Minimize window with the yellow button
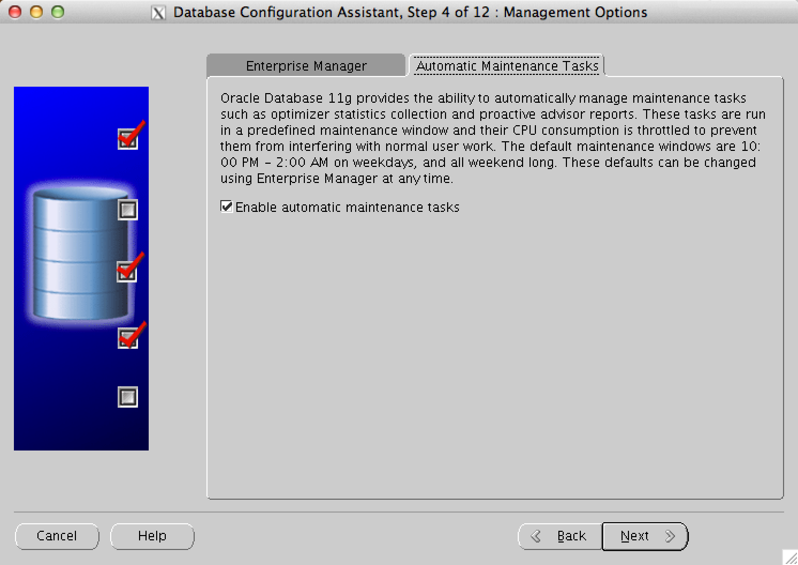 (x=36, y=12)
